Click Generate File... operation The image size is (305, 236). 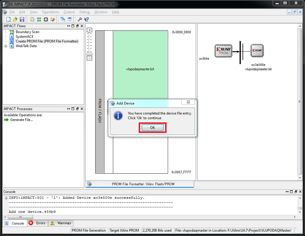21,120
